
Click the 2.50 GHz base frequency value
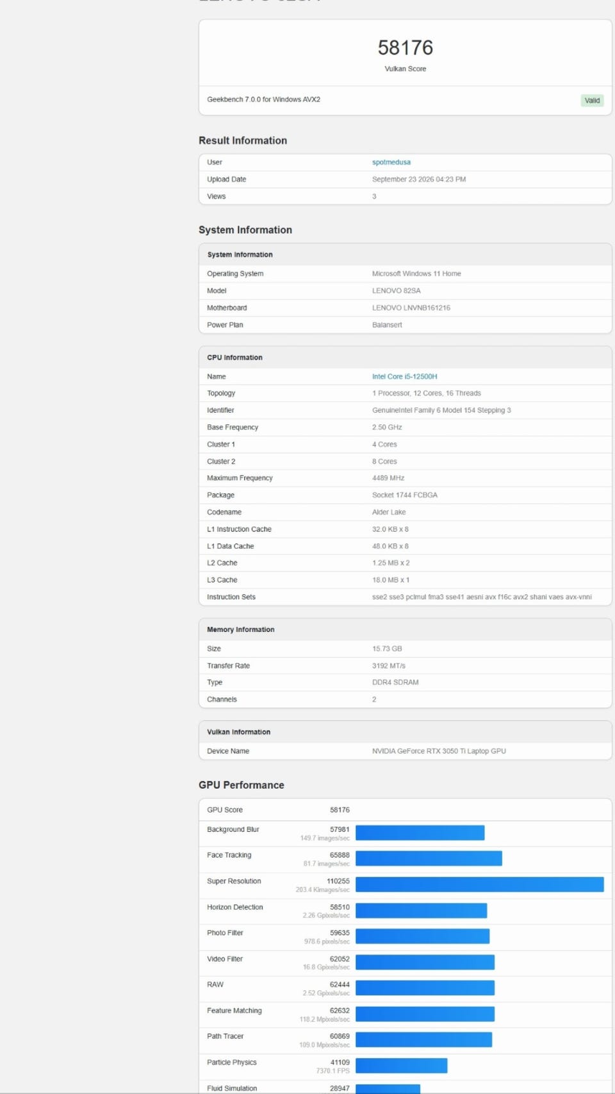(387, 427)
